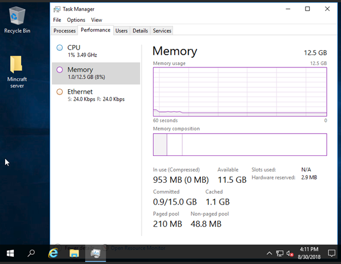Open the Options menu
Image resolution: width=341 pixels, height=264 pixels.
point(76,20)
